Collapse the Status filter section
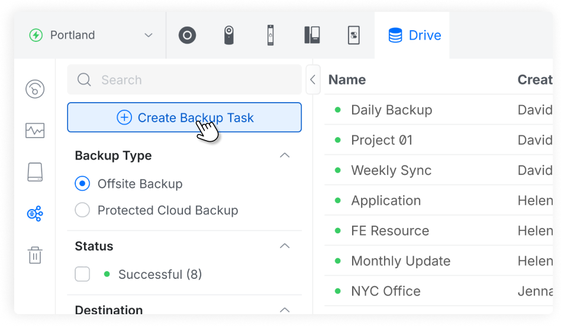This screenshot has width=561, height=326. (x=285, y=246)
